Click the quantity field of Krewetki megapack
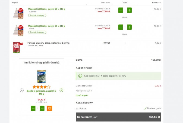 pyautogui.click(x=125, y=10)
